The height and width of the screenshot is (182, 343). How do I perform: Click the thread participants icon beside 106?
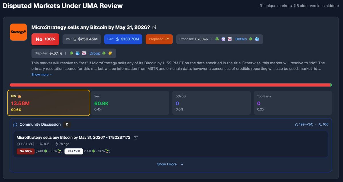(x=41, y=144)
